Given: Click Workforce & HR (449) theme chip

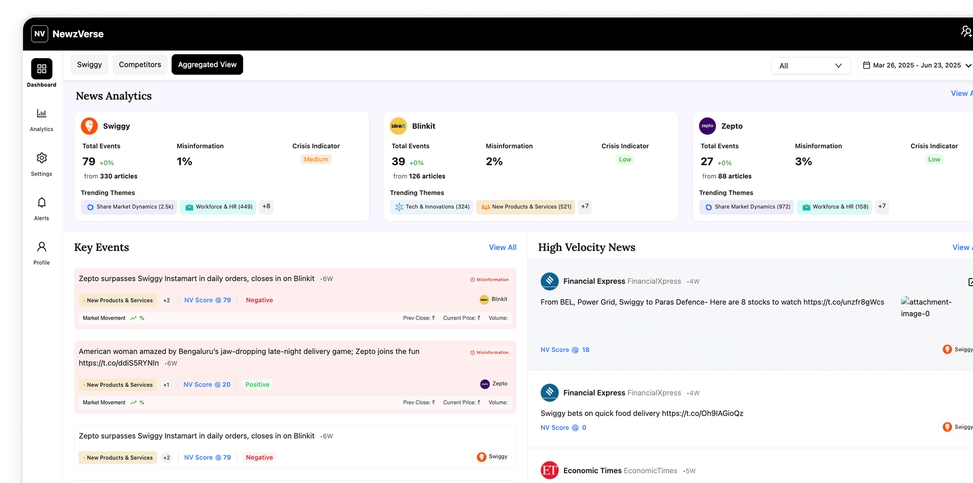Looking at the screenshot, I should tap(218, 207).
